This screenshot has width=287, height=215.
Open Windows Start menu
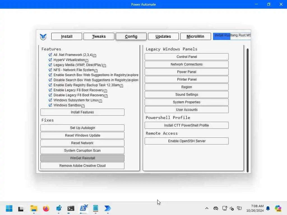[x=9, y=208]
